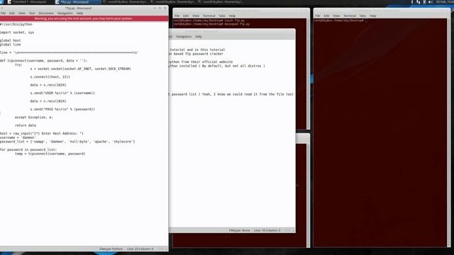This screenshot has height=255, width=454.
Task: Click the 'global host' code line
Action: [x=11, y=40]
